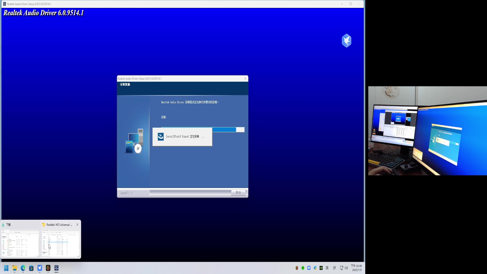Click the 取消 cancel button
Screen dimensions: 487x274
[238, 193]
